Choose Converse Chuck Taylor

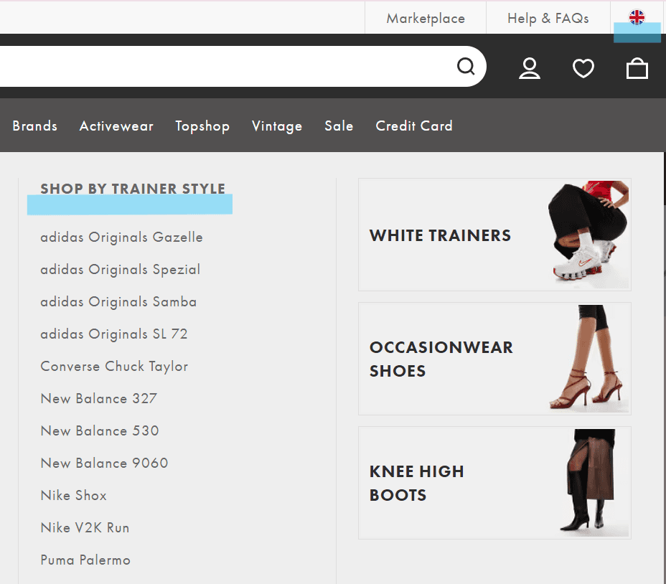pyautogui.click(x=114, y=367)
